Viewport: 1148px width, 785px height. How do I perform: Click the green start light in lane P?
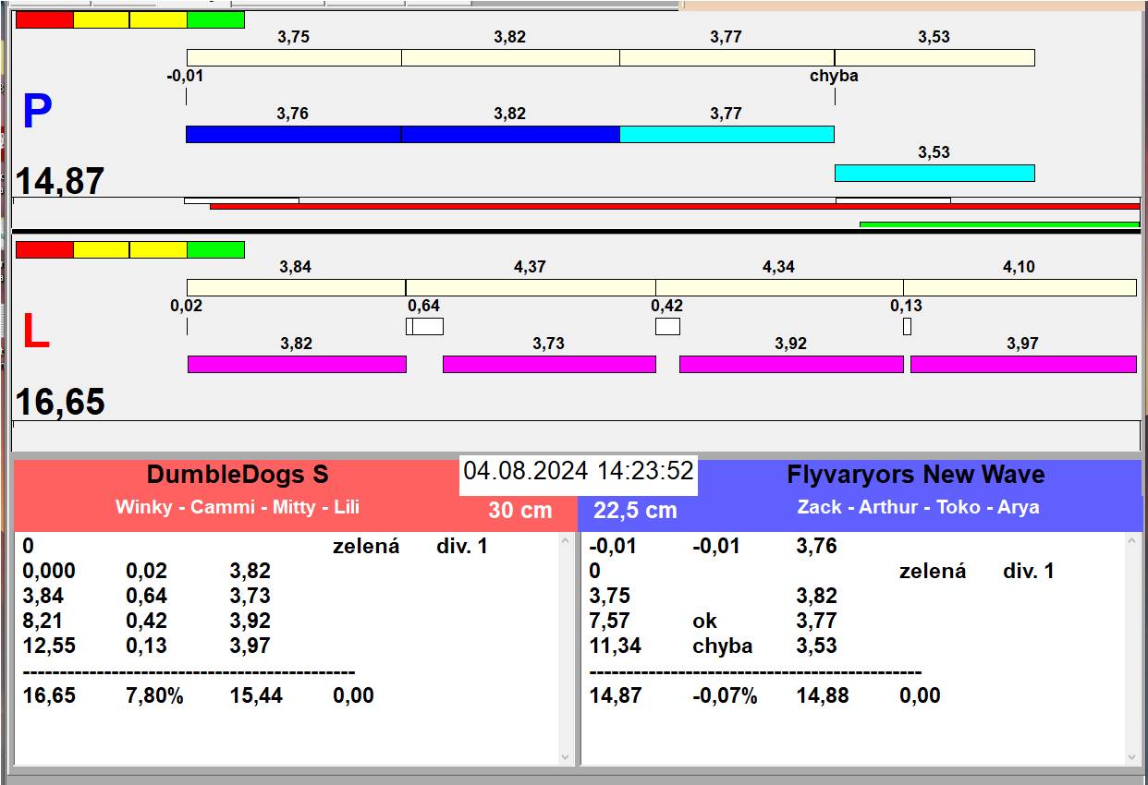point(215,19)
